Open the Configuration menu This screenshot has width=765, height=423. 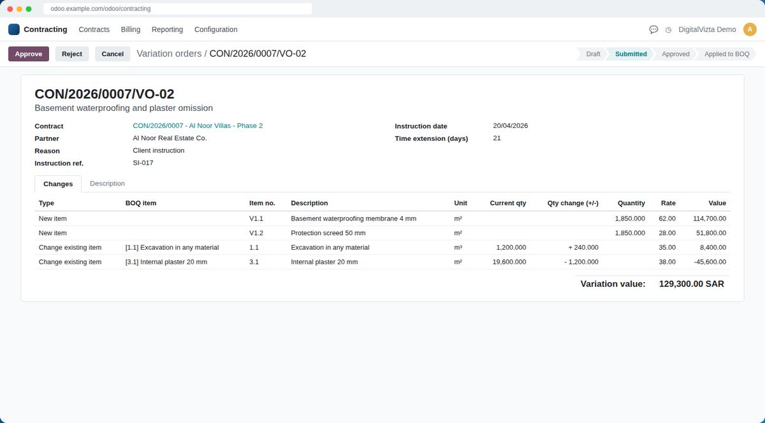(216, 29)
